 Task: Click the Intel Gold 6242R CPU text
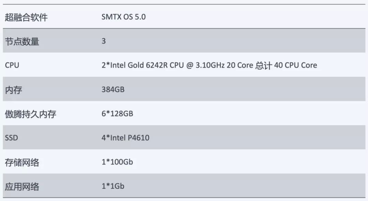147,65
